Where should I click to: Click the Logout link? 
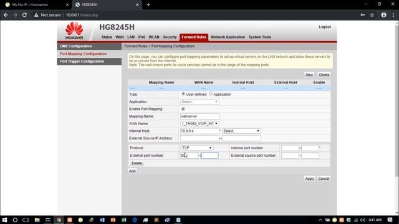tap(325, 27)
